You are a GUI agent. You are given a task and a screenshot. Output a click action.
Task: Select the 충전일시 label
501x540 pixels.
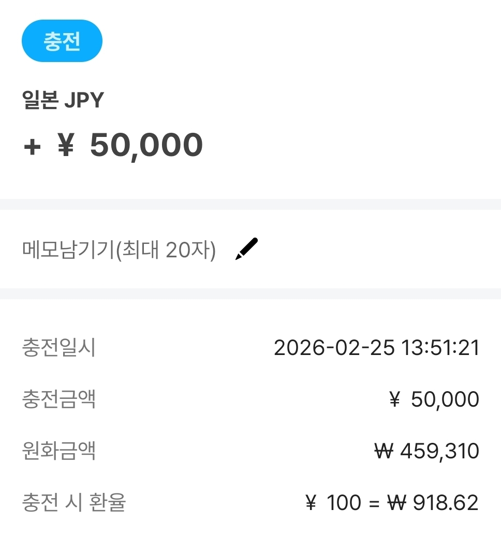[59, 348]
